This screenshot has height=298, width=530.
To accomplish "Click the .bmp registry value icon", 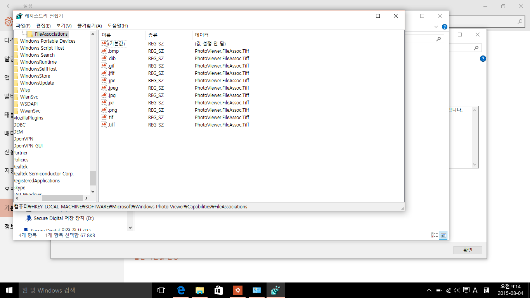I will tap(104, 51).
